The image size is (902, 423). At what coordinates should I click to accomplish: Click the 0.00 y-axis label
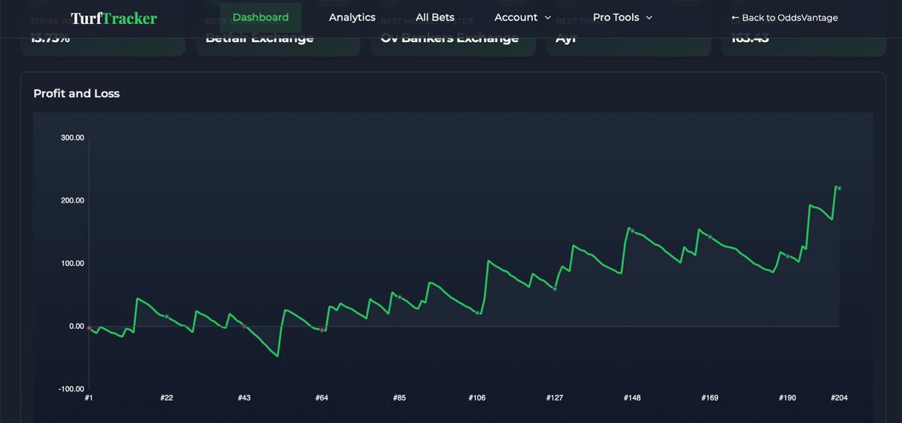(75, 326)
